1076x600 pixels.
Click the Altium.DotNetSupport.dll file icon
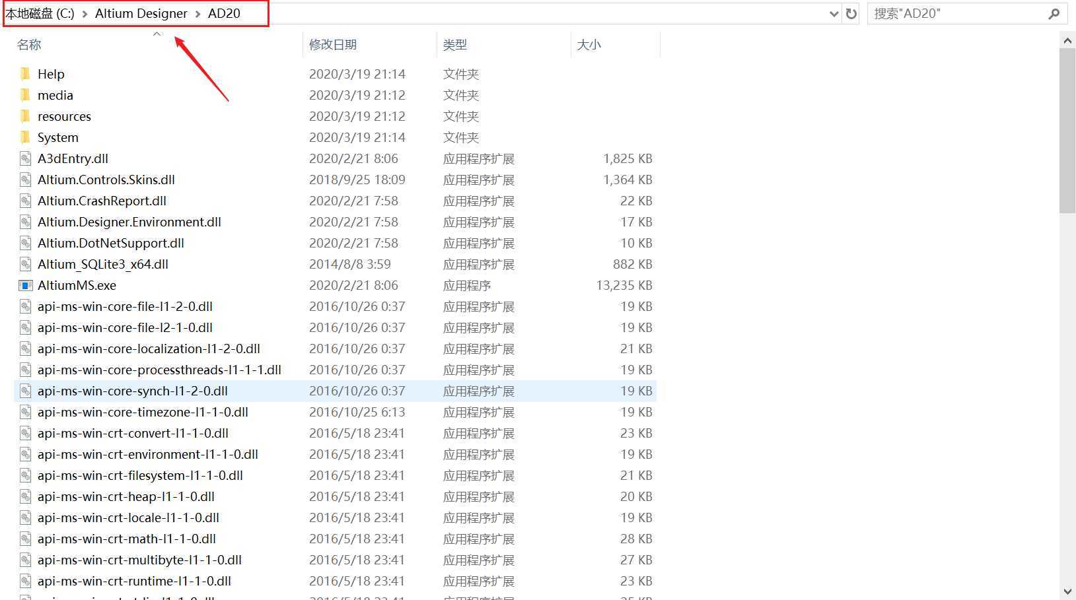(25, 243)
